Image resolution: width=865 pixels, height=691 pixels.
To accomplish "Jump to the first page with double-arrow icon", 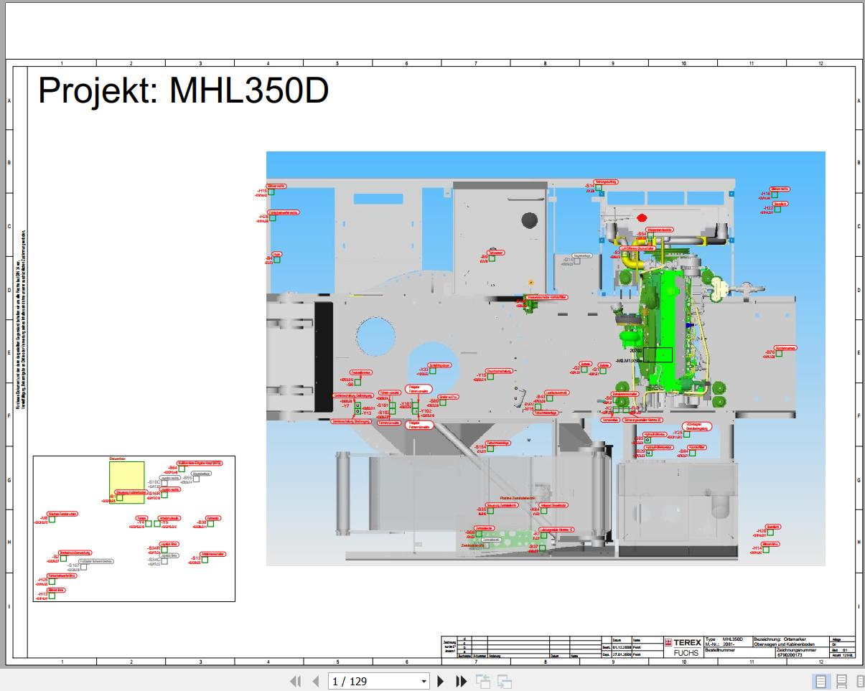I will [x=296, y=680].
